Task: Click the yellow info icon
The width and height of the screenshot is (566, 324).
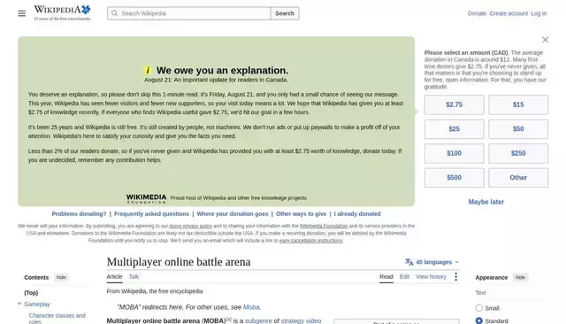Action: (148, 70)
